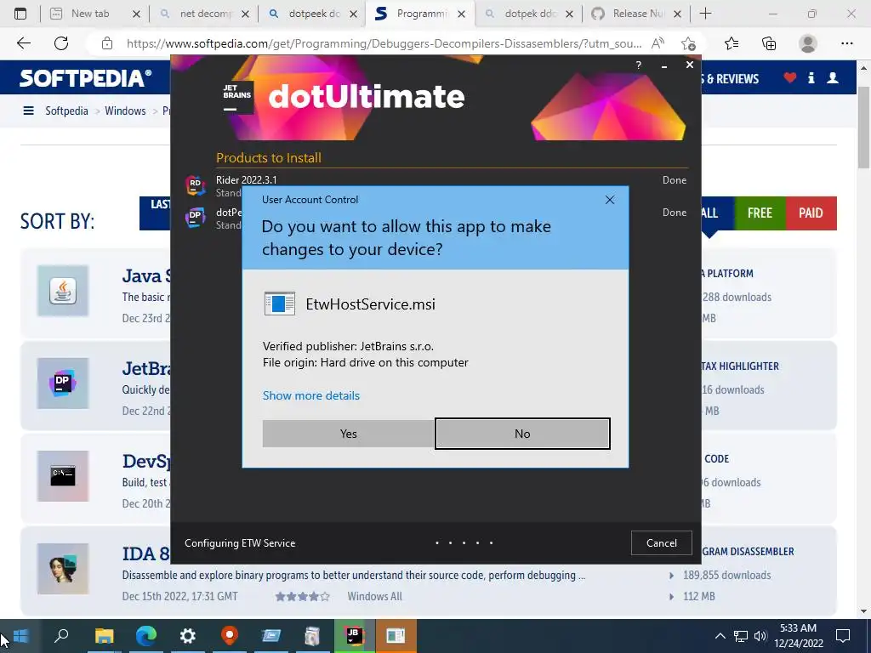Show hidden system tray icons
This screenshot has height=653, width=871.
tap(720, 636)
